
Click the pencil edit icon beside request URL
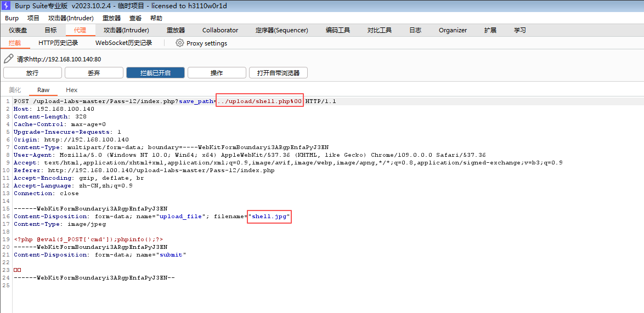click(x=8, y=59)
